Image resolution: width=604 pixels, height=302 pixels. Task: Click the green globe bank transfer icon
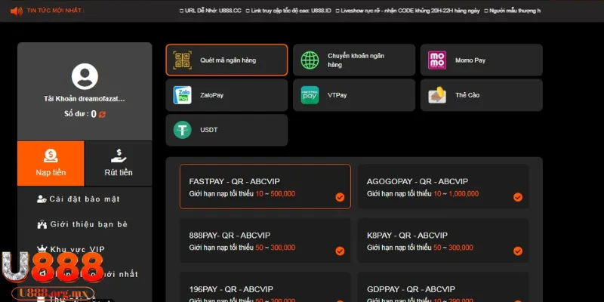(310, 60)
